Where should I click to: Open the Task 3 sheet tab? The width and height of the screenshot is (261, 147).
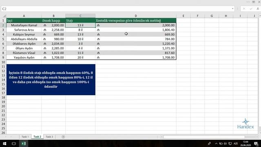point(49,137)
